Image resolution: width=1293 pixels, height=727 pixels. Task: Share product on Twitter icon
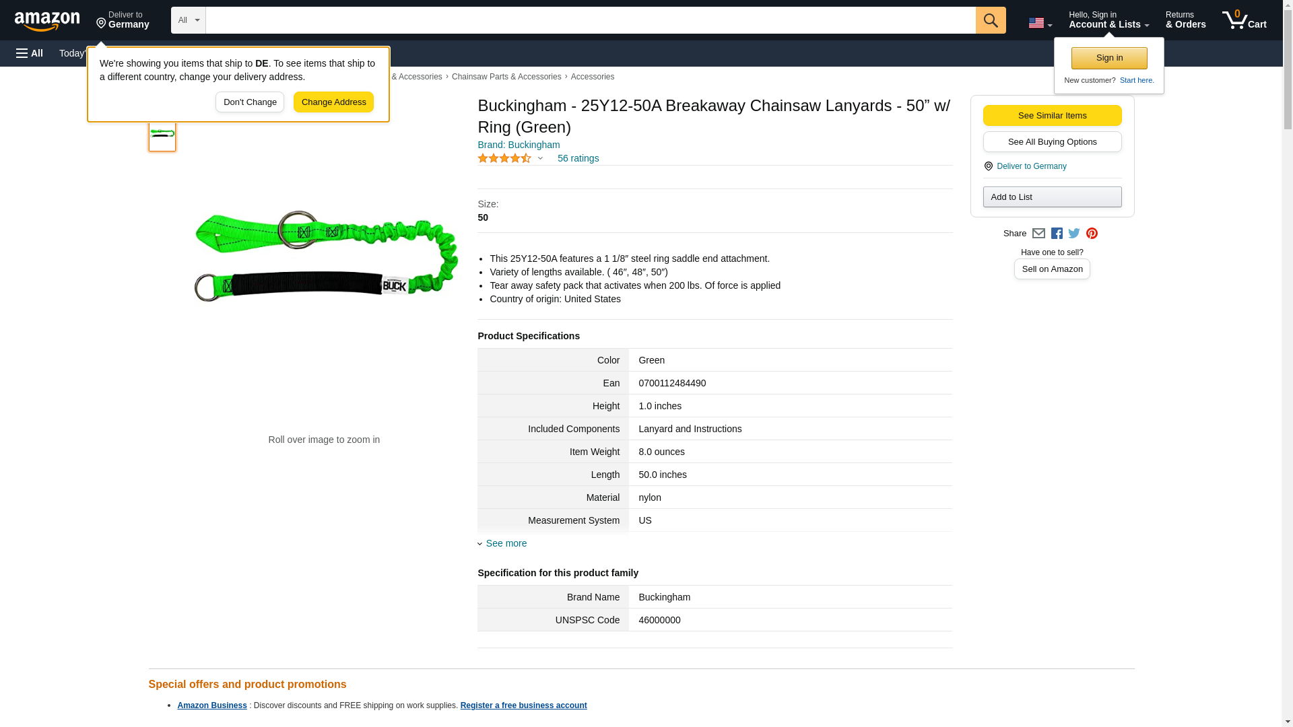(1074, 234)
